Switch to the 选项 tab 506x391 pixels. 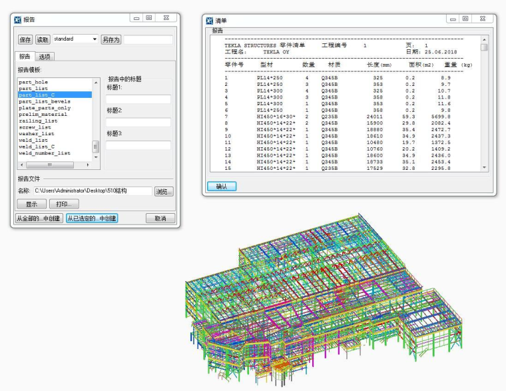pos(45,57)
